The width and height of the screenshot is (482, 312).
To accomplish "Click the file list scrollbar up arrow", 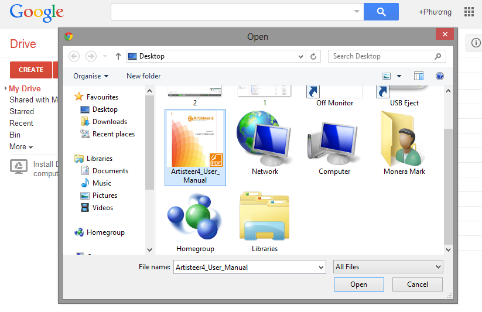I will [448, 91].
